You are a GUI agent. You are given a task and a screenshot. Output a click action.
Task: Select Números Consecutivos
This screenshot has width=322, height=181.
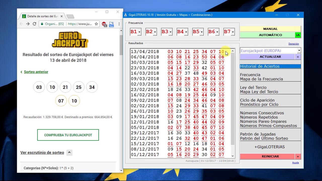[x=262, y=113]
